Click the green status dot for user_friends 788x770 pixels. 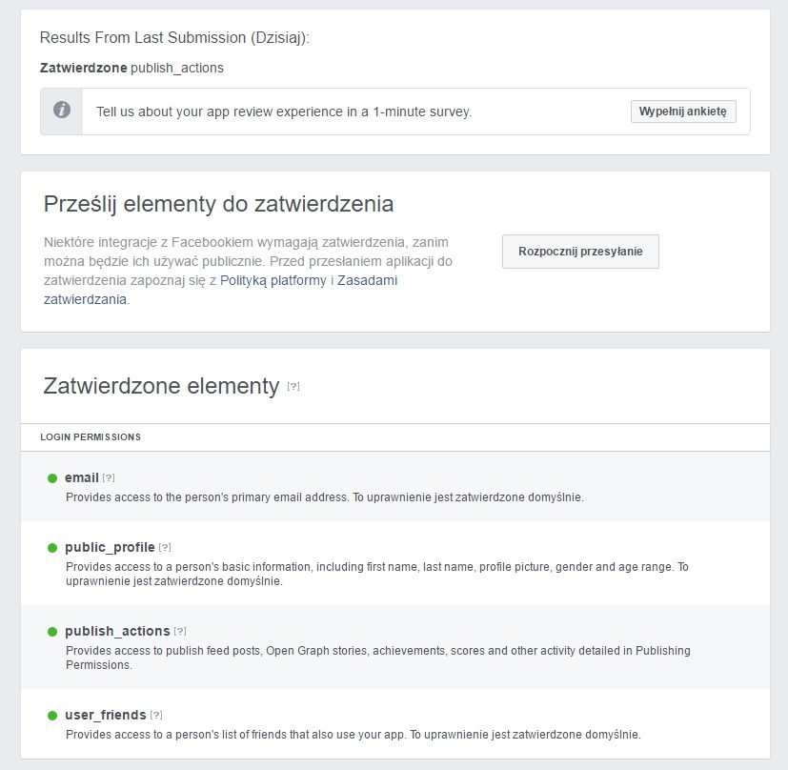click(52, 716)
